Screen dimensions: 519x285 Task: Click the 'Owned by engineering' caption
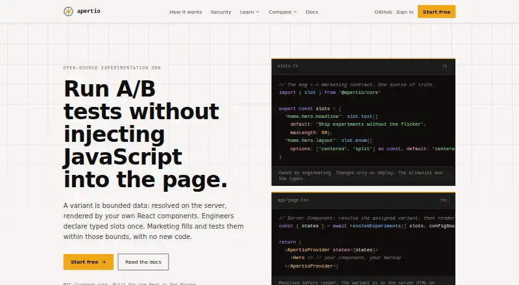pyautogui.click(x=361, y=176)
